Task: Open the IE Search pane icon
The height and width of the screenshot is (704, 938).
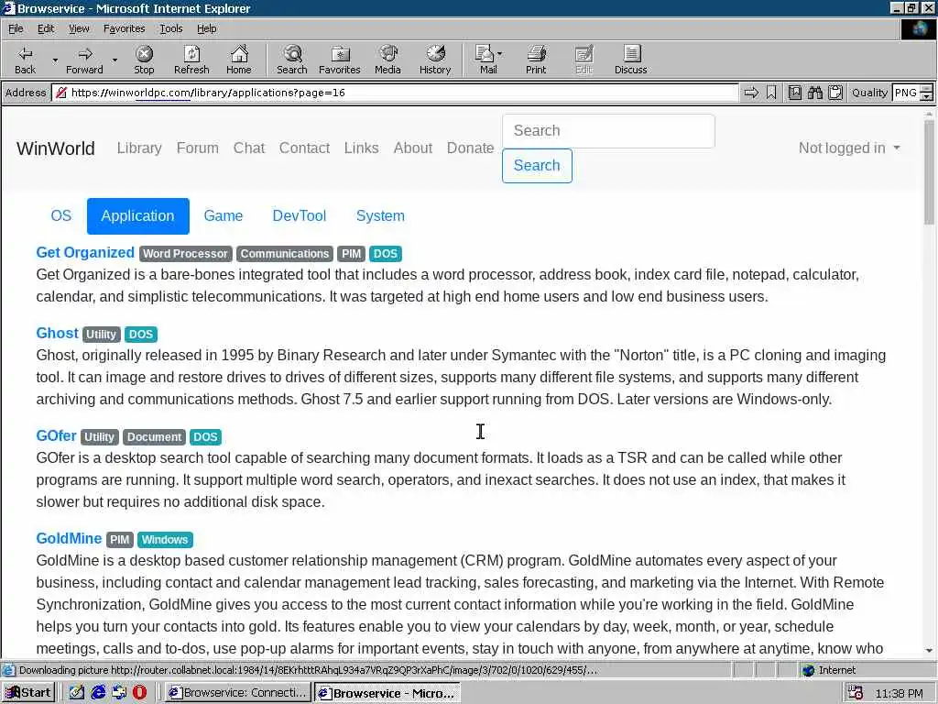Action: (x=292, y=60)
